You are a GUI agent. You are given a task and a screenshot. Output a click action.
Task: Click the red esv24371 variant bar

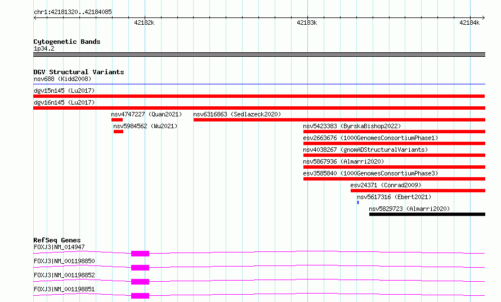pyautogui.click(x=418, y=191)
